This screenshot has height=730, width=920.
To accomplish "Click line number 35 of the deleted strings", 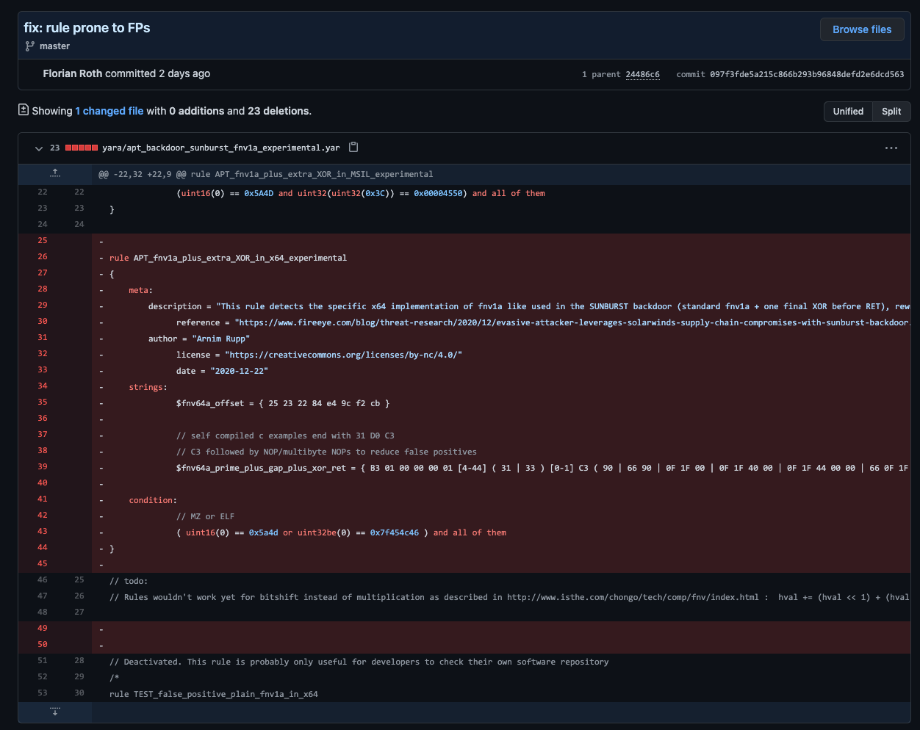I will (x=42, y=402).
